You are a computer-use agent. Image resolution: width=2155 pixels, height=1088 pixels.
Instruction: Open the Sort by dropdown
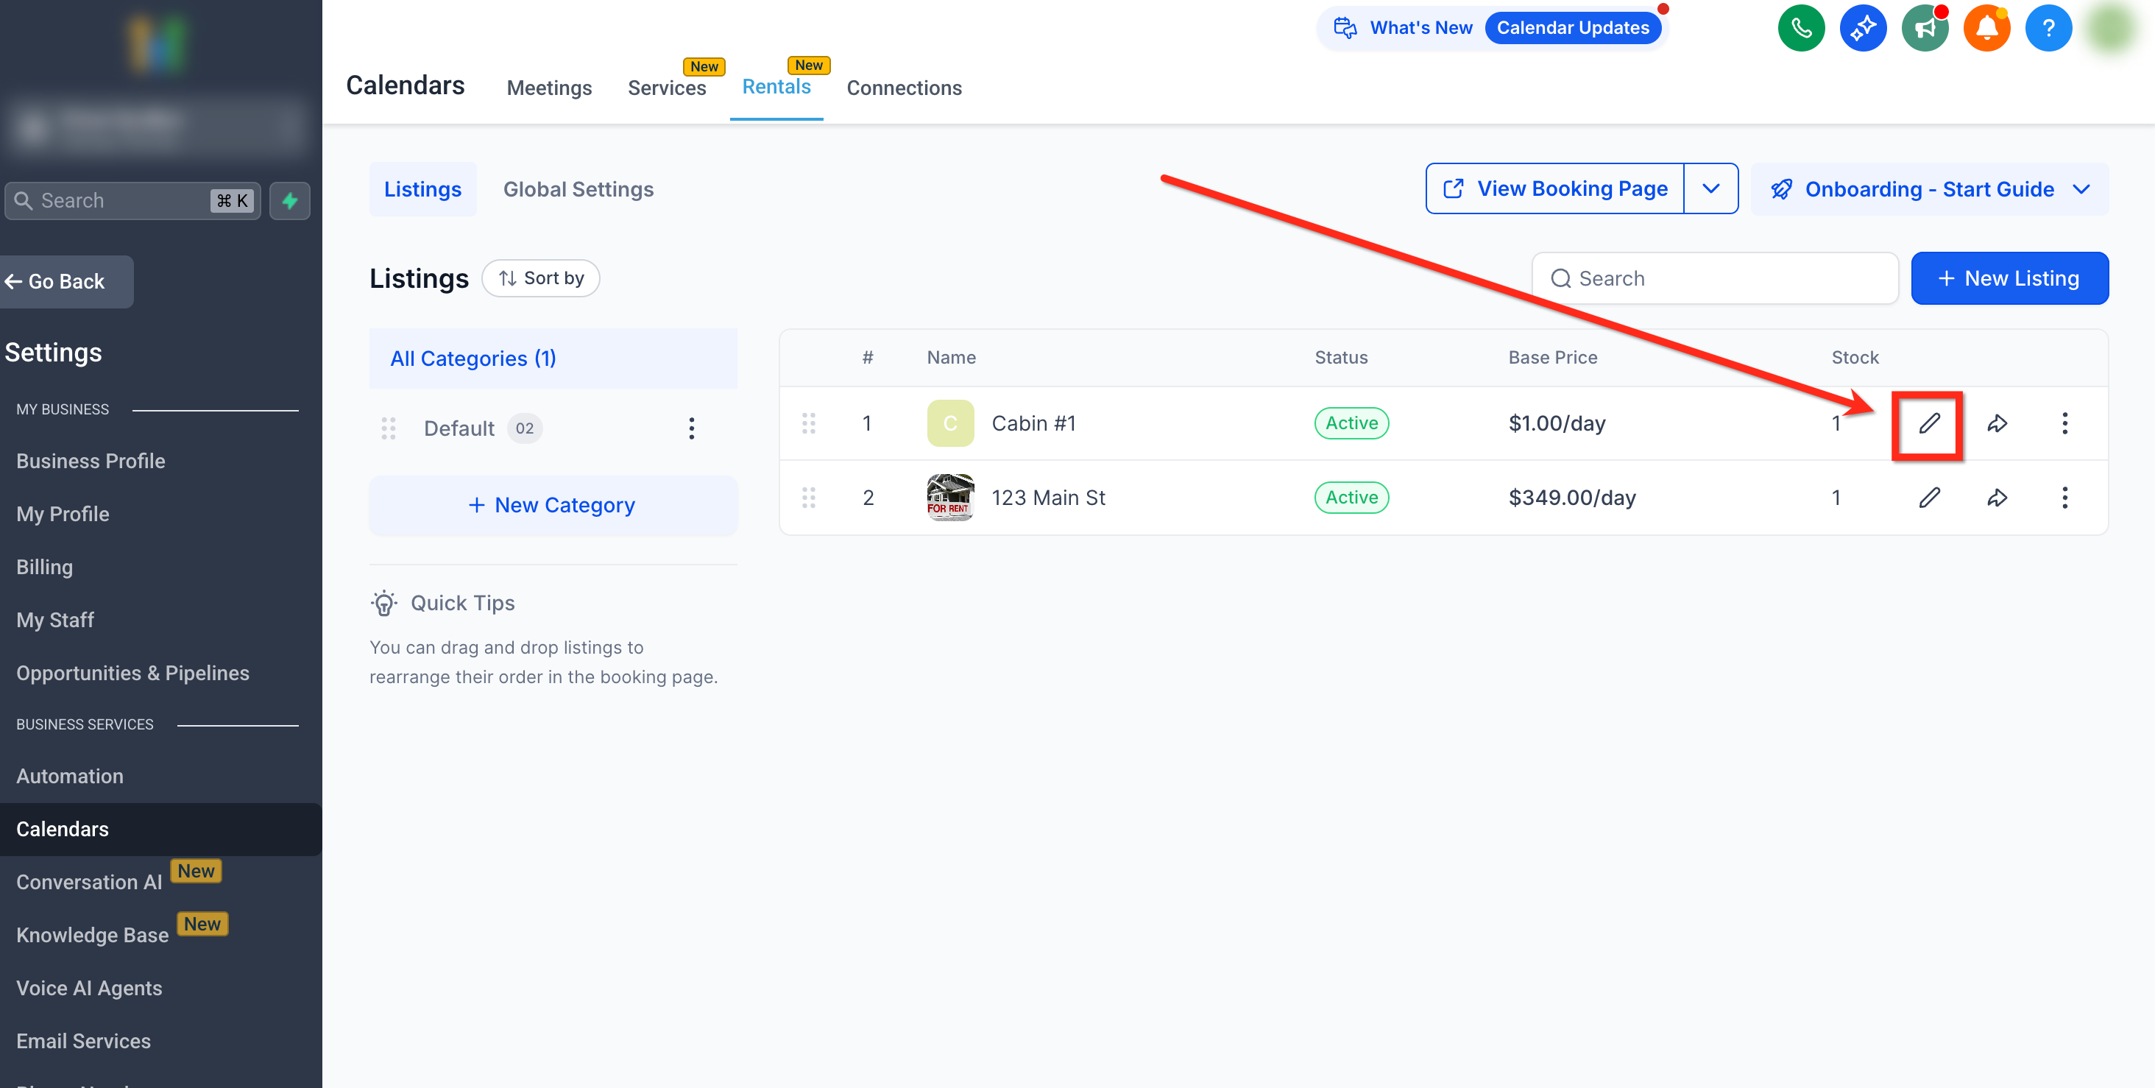(x=540, y=279)
